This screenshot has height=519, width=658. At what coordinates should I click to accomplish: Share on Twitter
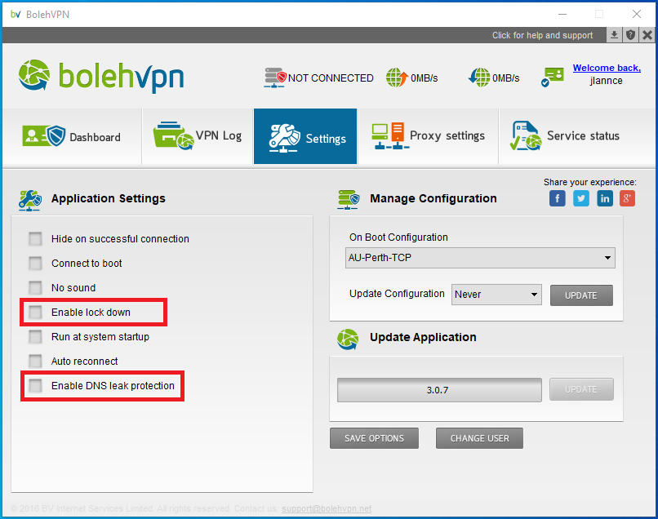coord(580,198)
